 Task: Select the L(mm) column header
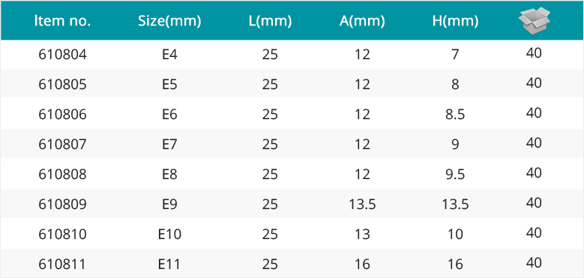271,22
